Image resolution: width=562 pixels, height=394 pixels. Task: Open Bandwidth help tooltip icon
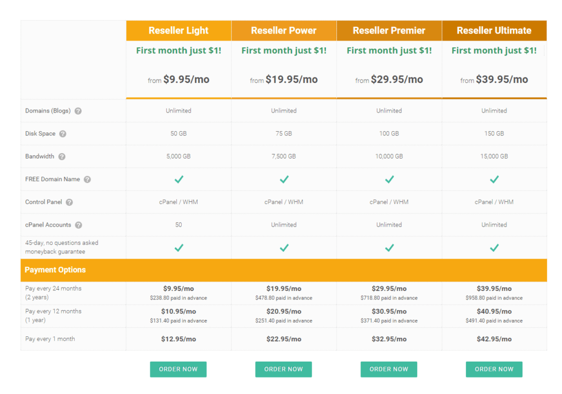[x=61, y=157]
